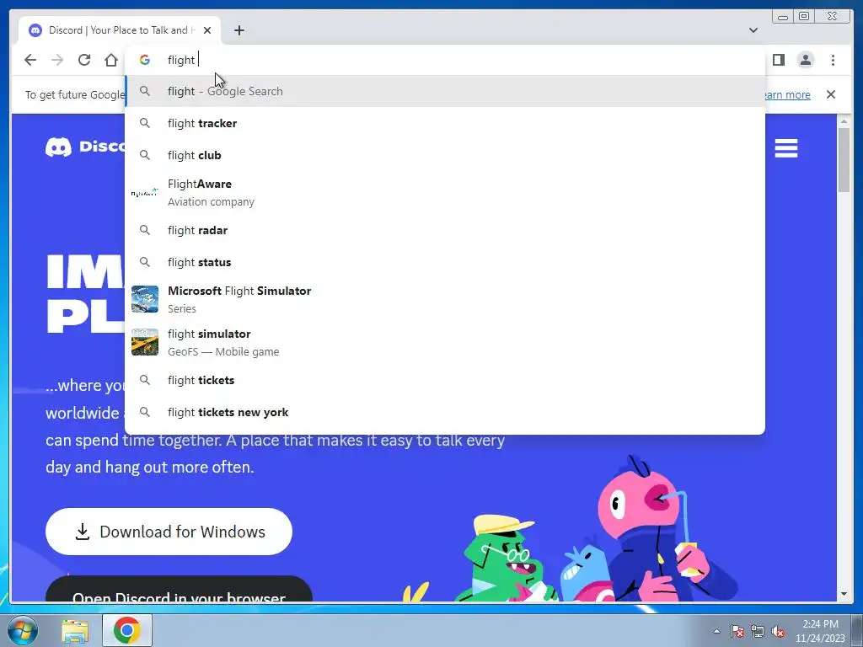This screenshot has width=863, height=647.
Task: Click the muted volume tray icon
Action: (778, 632)
